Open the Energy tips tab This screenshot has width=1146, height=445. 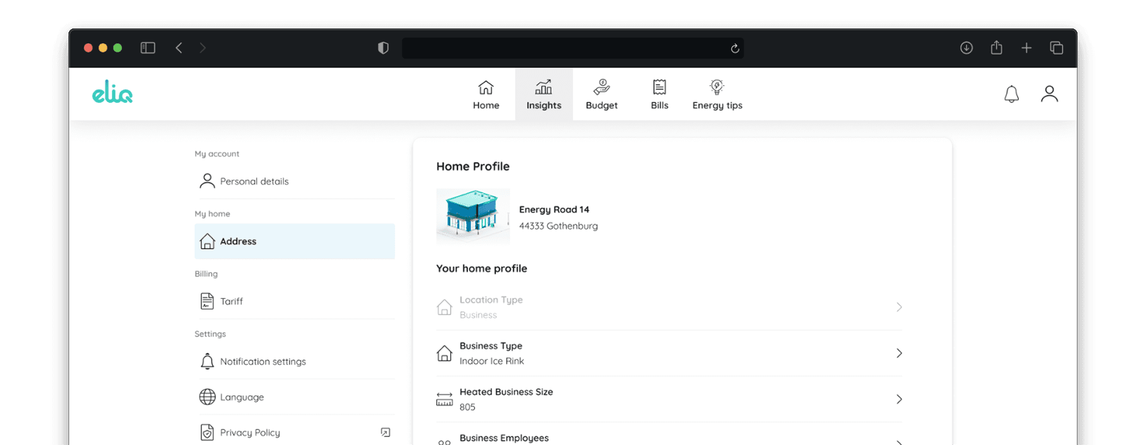717,94
